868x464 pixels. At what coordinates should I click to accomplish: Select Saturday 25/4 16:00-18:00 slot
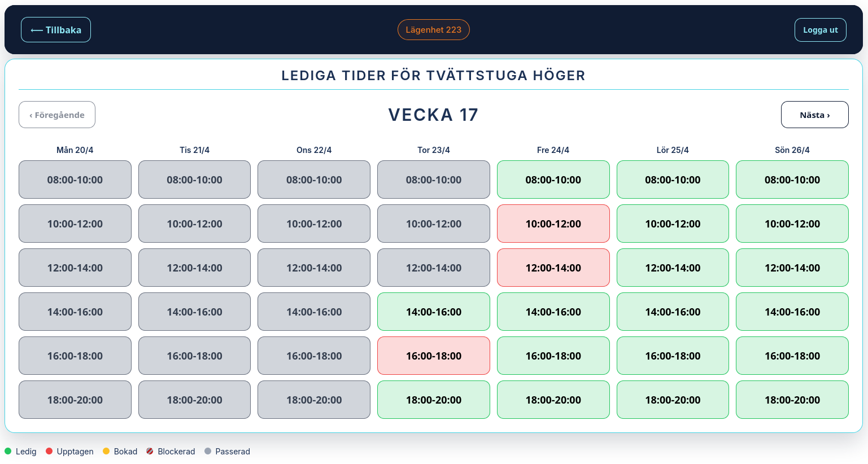673,356
